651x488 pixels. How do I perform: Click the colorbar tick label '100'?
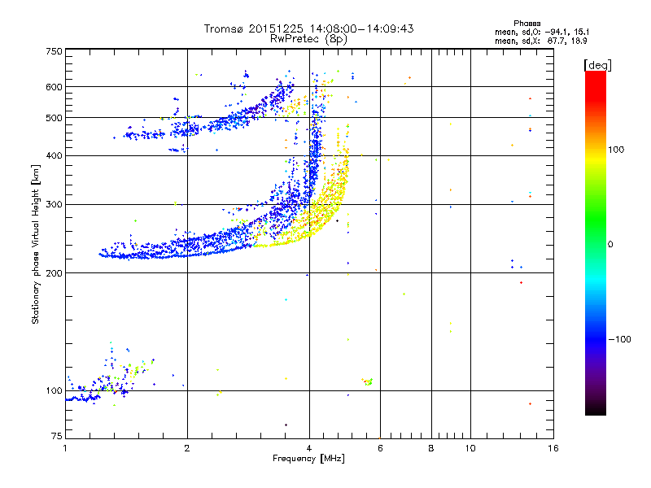[616, 150]
